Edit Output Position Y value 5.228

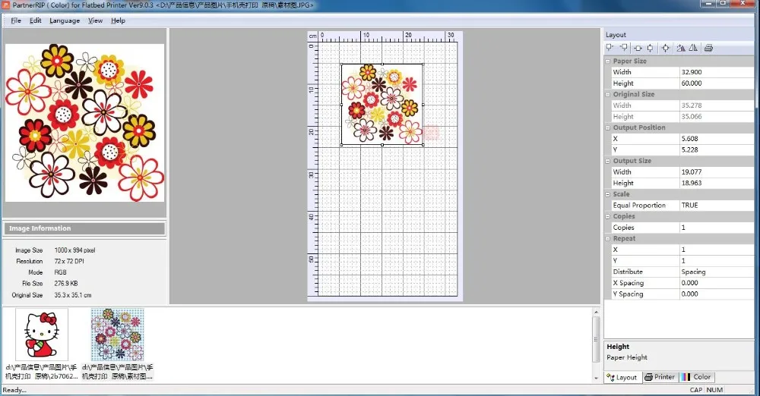[x=717, y=149]
